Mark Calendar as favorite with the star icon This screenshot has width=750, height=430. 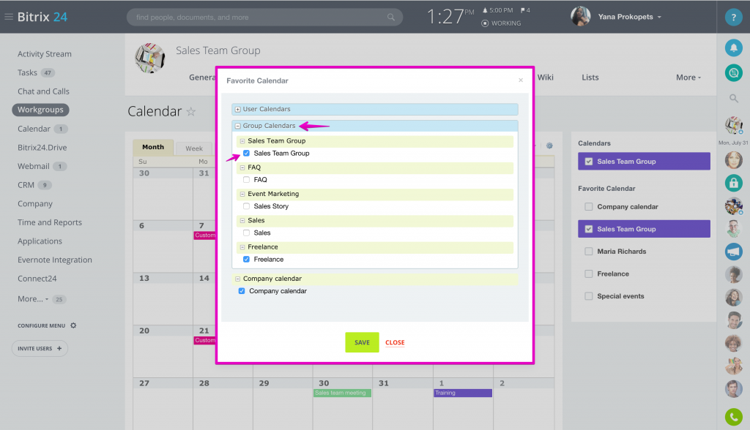click(x=191, y=112)
